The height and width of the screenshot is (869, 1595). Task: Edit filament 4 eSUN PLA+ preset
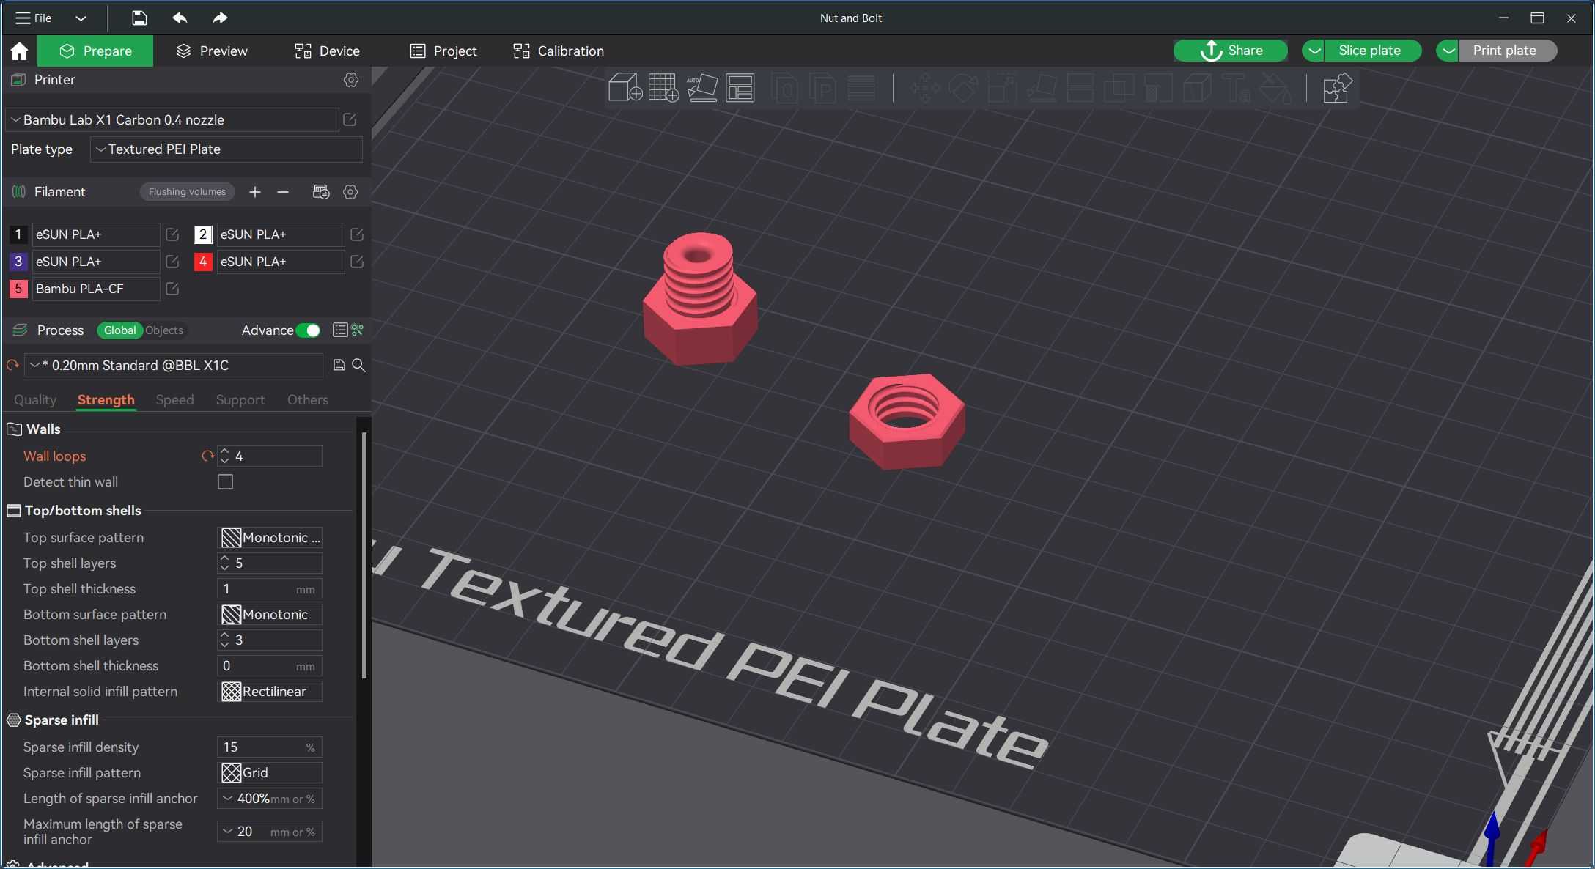357,262
